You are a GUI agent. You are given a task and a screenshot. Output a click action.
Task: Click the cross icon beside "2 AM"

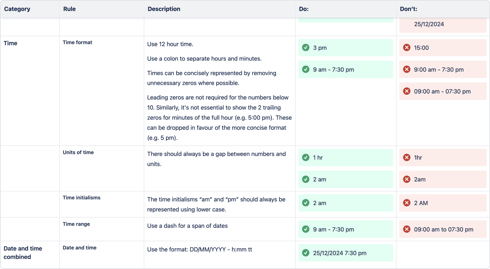coord(407,203)
